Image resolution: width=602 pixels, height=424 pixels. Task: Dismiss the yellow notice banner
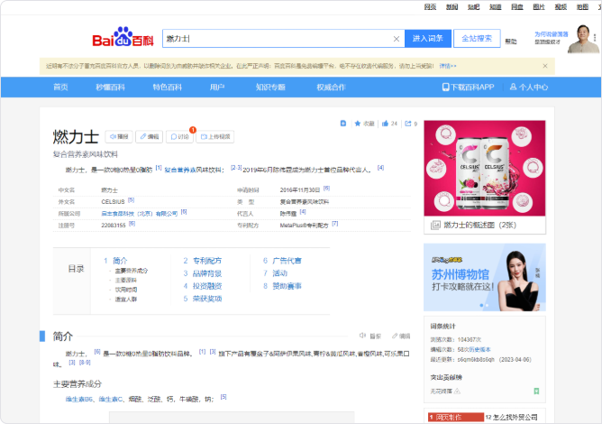coord(544,66)
